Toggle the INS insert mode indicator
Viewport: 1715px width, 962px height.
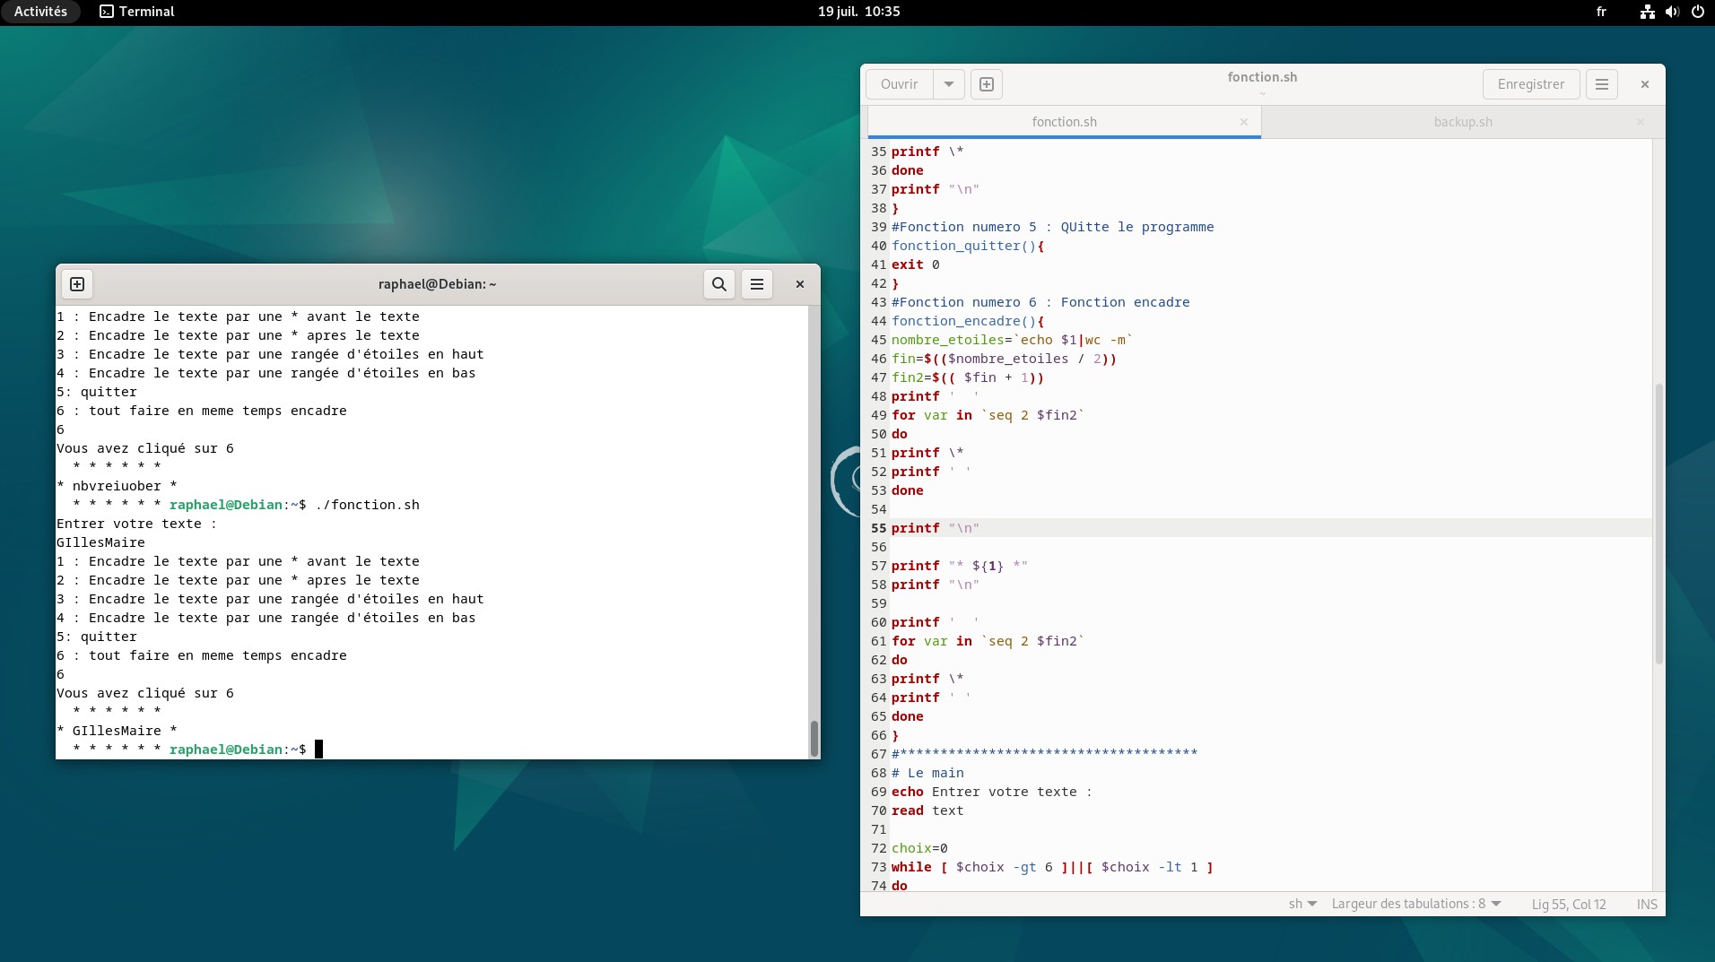click(x=1646, y=904)
